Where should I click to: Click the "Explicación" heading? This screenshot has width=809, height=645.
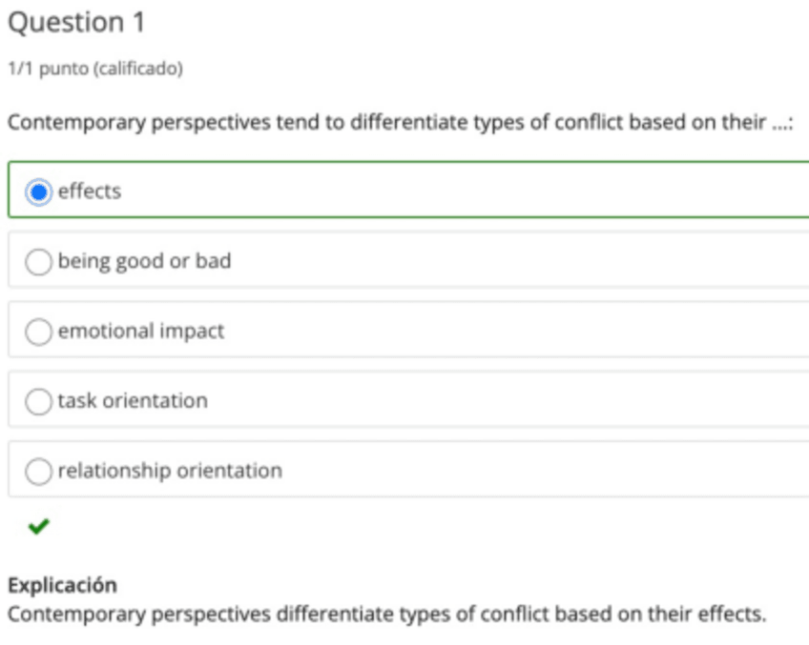tap(61, 584)
